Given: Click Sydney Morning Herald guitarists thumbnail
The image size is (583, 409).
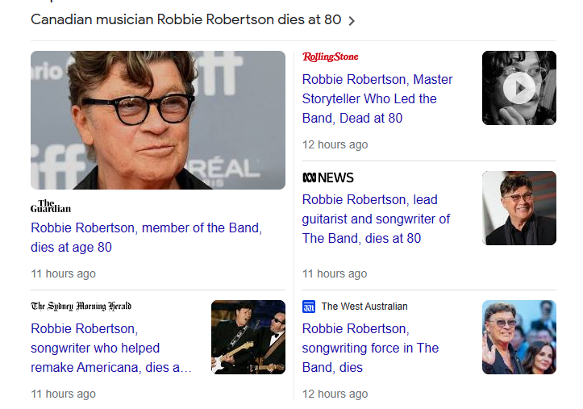Looking at the screenshot, I should point(248,337).
